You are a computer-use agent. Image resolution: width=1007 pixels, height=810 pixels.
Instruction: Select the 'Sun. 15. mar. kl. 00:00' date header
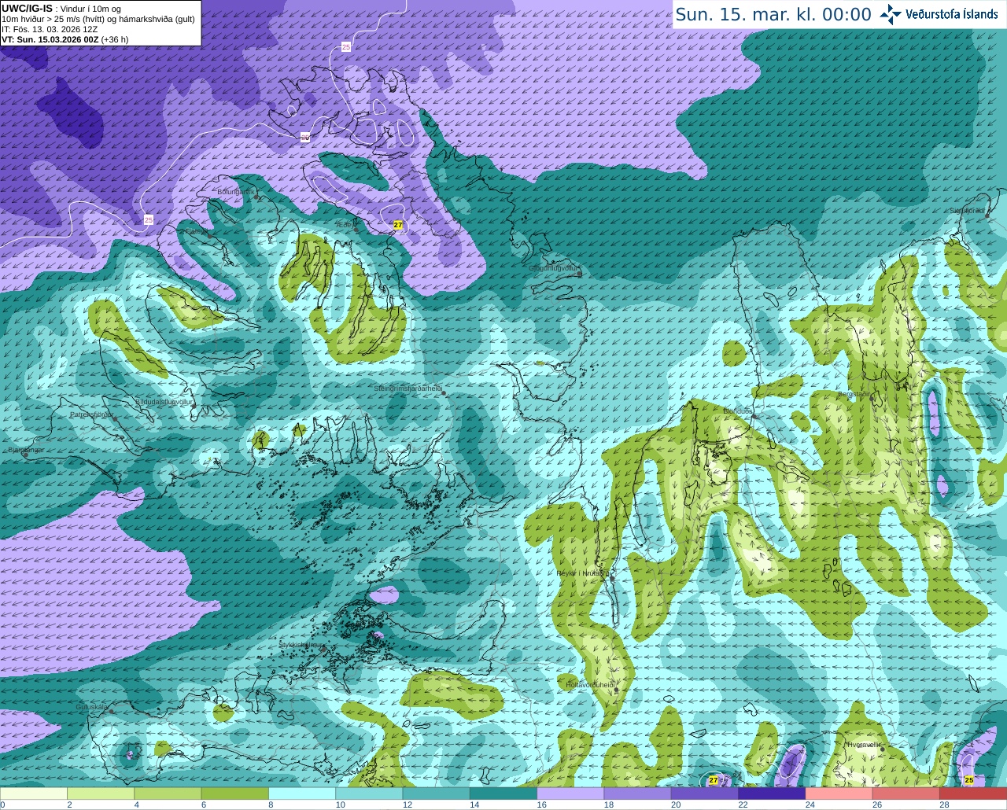tap(773, 14)
